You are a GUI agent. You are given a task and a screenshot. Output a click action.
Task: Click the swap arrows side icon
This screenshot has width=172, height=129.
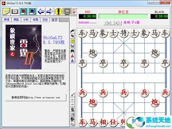click(x=73, y=36)
